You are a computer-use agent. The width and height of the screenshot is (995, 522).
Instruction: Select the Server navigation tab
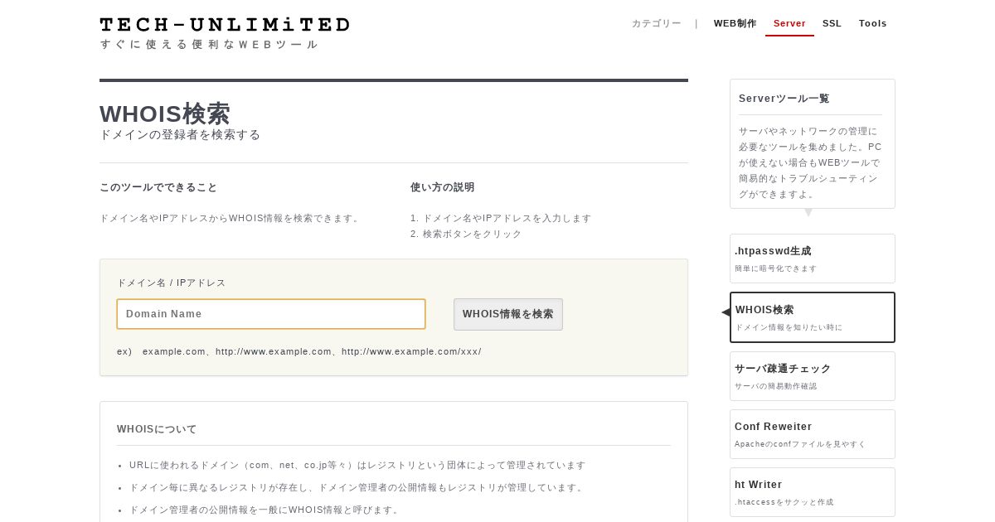pos(789,23)
